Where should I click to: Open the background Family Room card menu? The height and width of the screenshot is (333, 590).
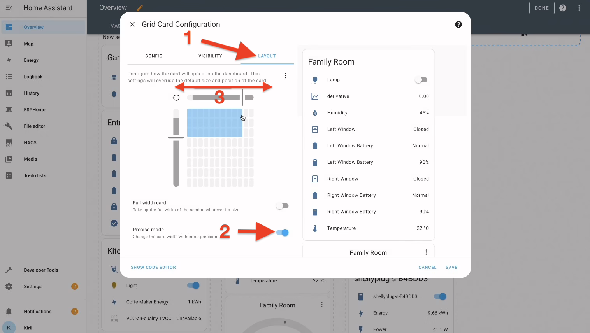pyautogui.click(x=321, y=305)
